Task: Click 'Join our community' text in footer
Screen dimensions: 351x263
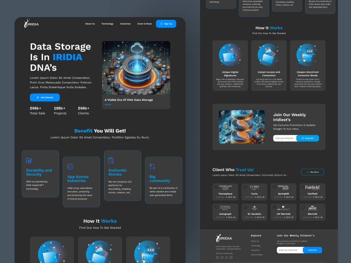Action: point(224,253)
